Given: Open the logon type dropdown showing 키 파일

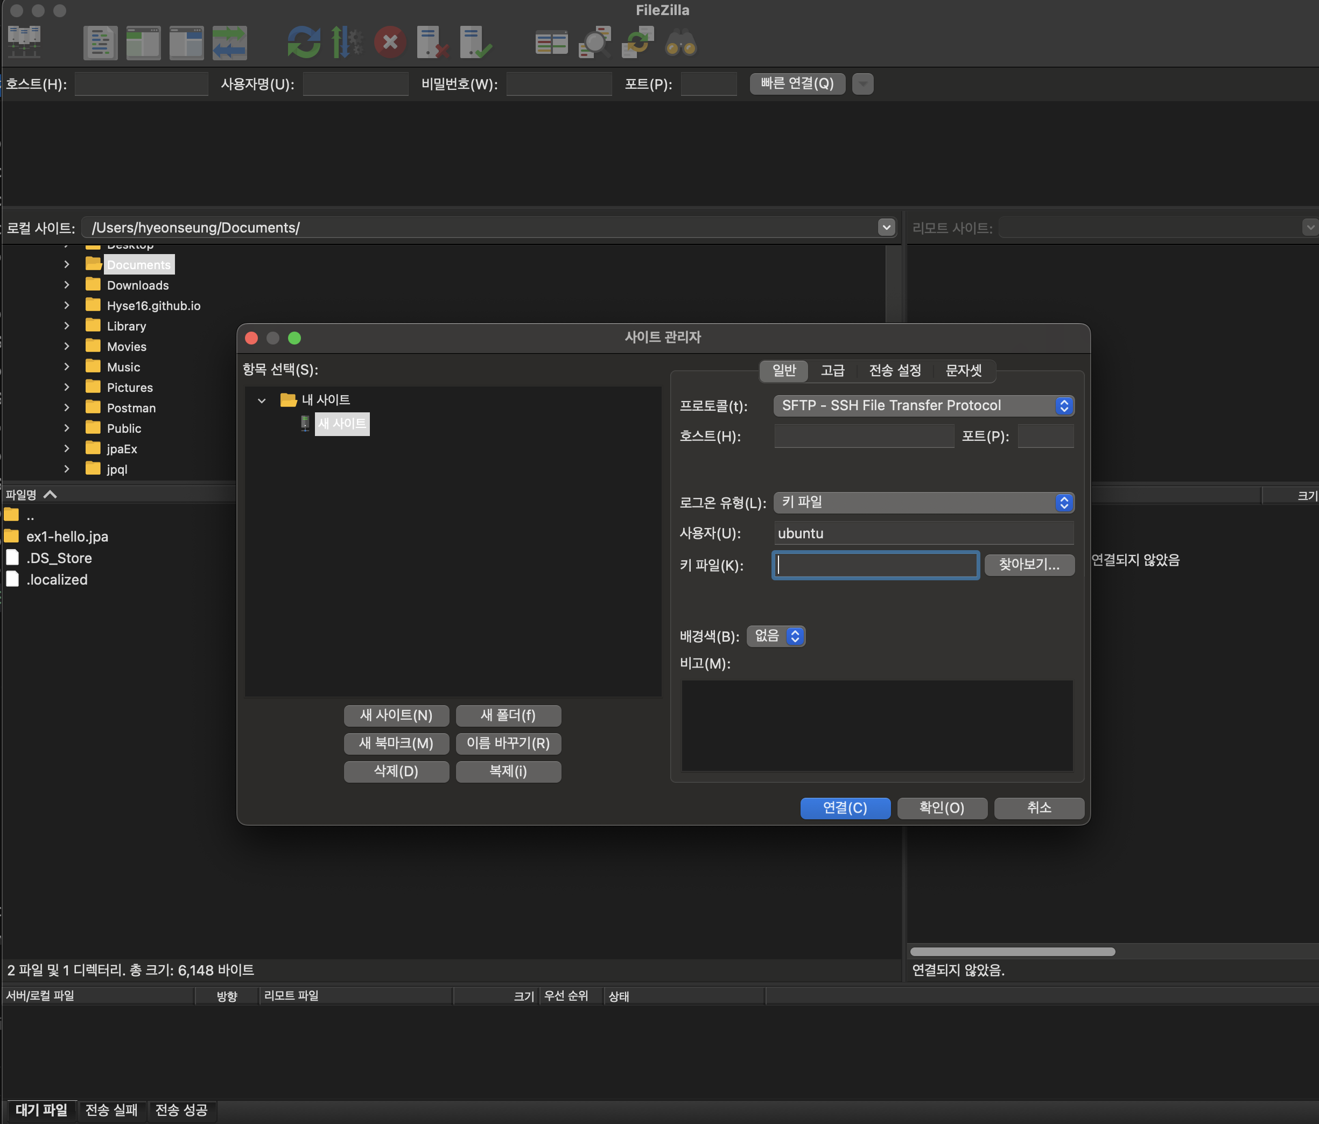Looking at the screenshot, I should click(924, 502).
